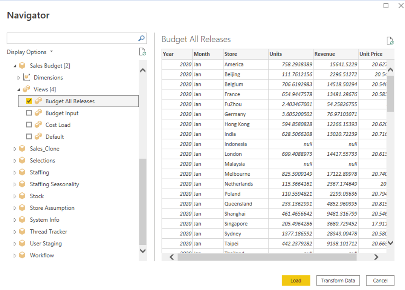The width and height of the screenshot is (405, 290).
Task: Click the Sales_Clone cube icon
Action: click(x=23, y=148)
